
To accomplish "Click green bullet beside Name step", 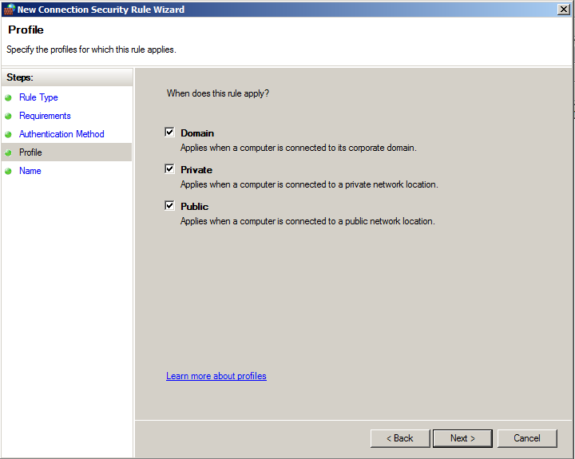I will [x=9, y=171].
